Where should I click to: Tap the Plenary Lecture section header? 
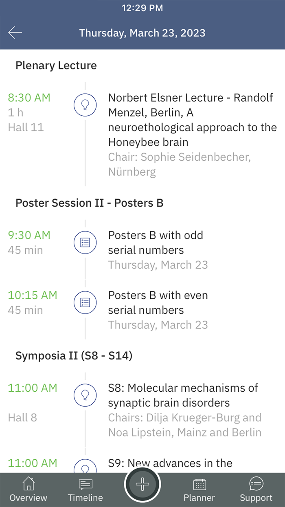pos(56,66)
